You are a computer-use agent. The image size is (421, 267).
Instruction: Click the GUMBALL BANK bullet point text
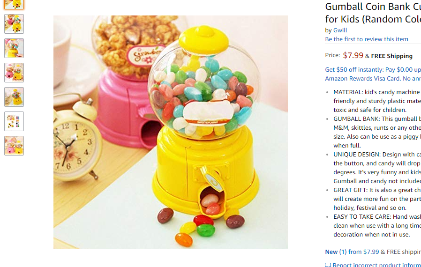coord(377,132)
